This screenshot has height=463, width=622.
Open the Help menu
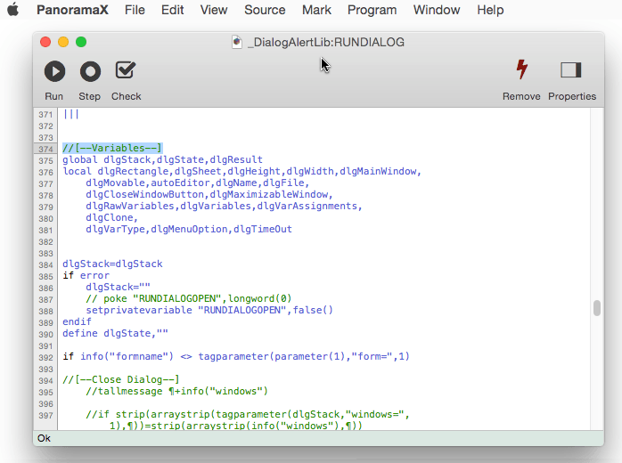coord(490,11)
